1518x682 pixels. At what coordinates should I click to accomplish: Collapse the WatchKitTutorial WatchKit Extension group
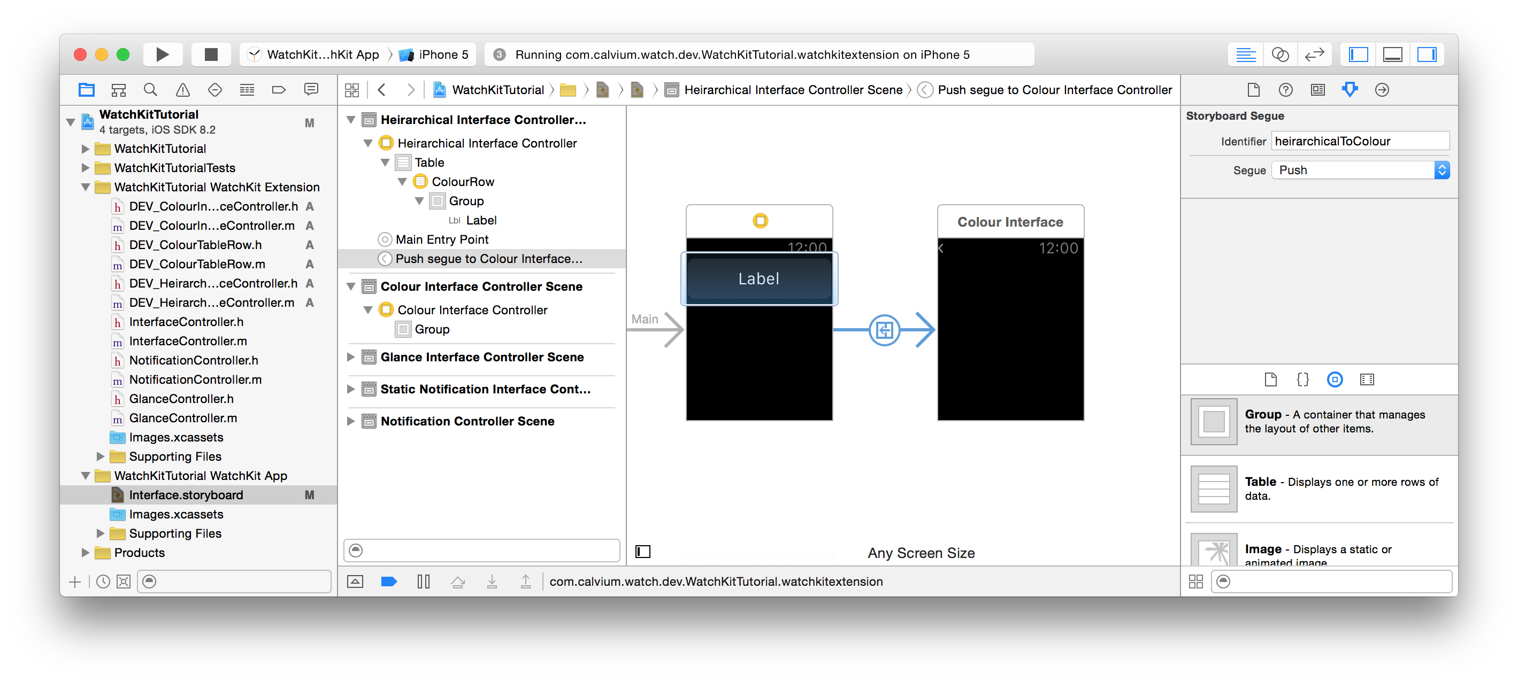[86, 187]
